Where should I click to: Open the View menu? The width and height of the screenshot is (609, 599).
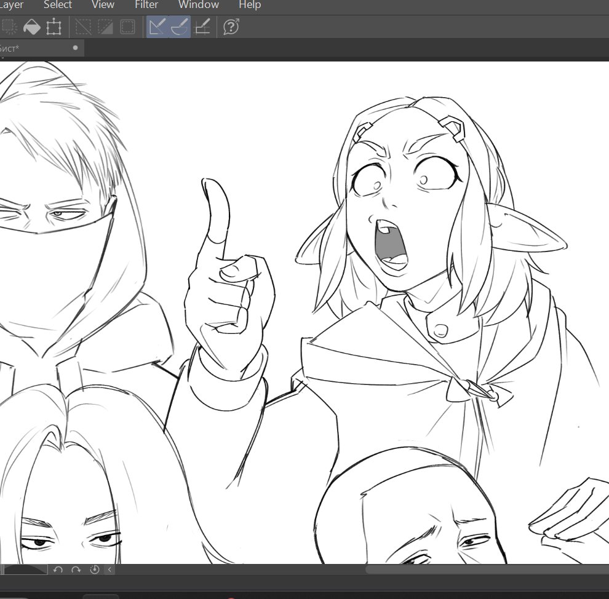(103, 5)
